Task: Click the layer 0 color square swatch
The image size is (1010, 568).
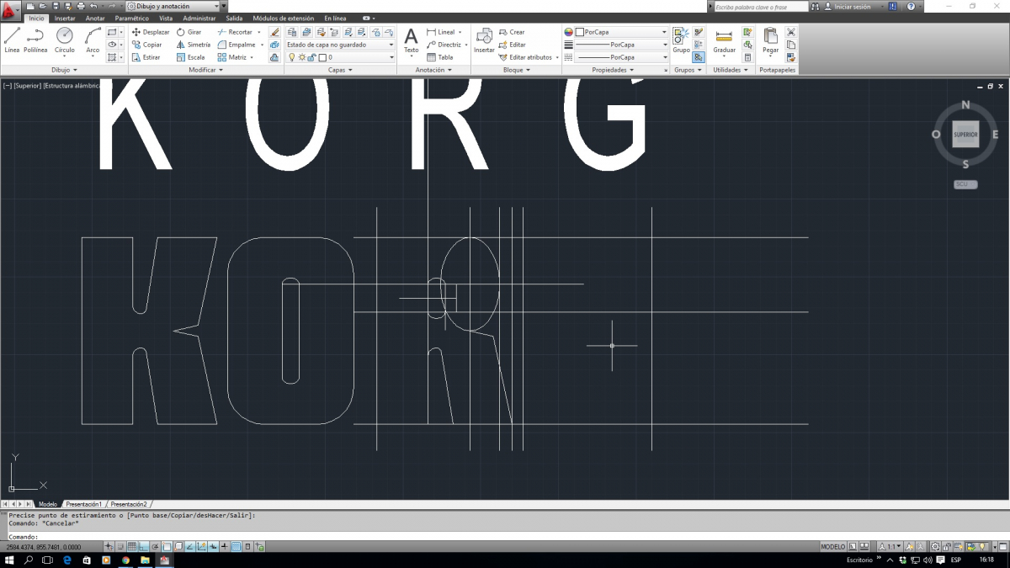Action: [x=322, y=57]
